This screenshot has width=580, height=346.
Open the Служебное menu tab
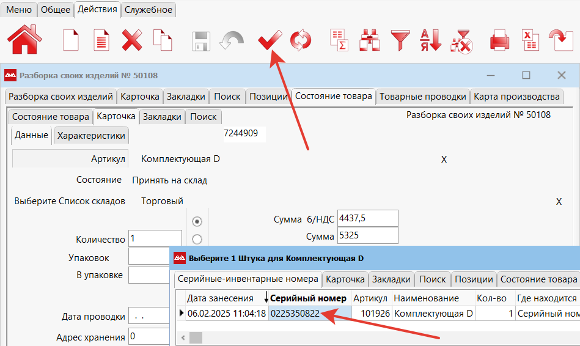[149, 9]
